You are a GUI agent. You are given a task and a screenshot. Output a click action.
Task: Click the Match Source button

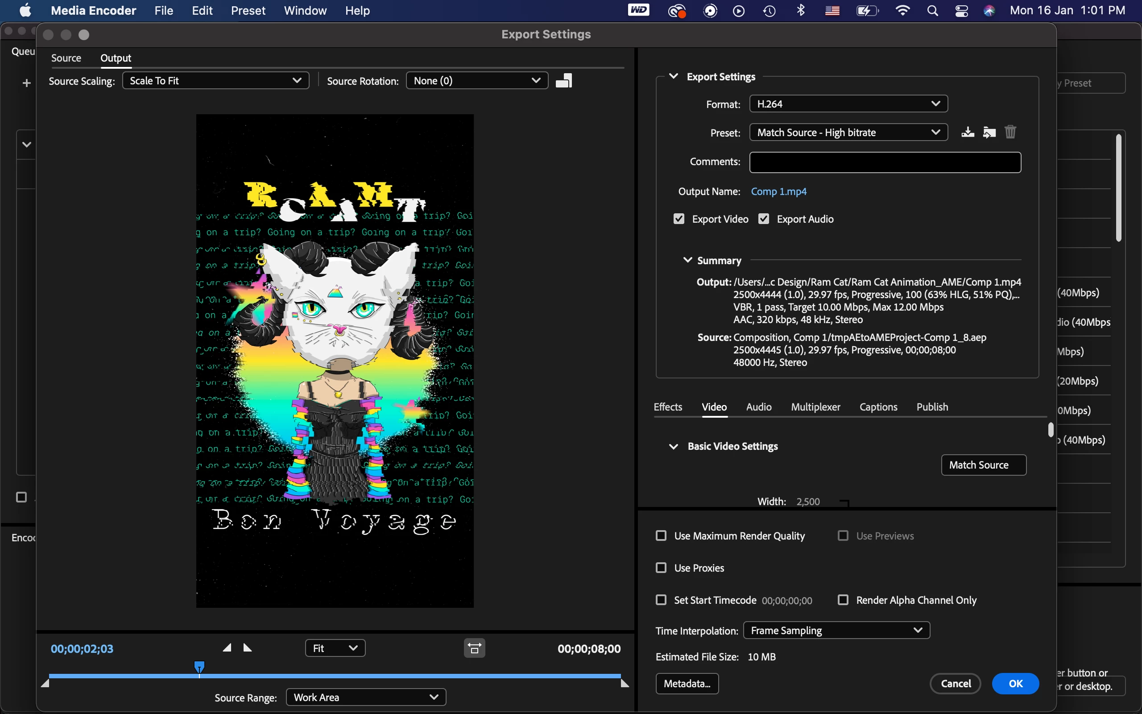(x=984, y=465)
